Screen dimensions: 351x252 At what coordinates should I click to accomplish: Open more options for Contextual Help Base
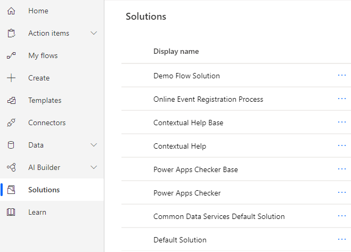click(x=342, y=123)
